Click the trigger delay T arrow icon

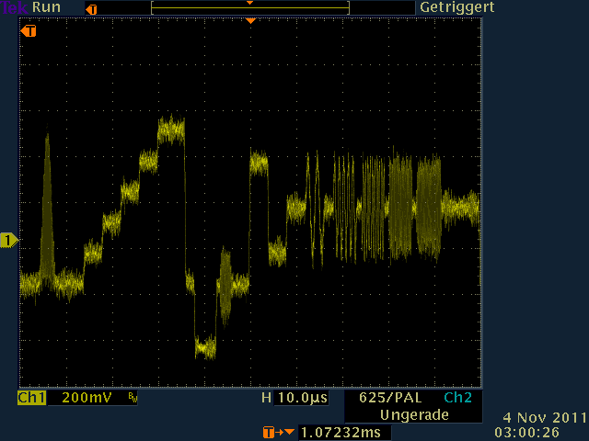(279, 432)
